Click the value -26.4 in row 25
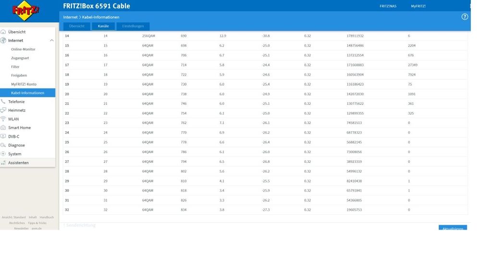Viewport: 480px width, 270px height. point(266,142)
